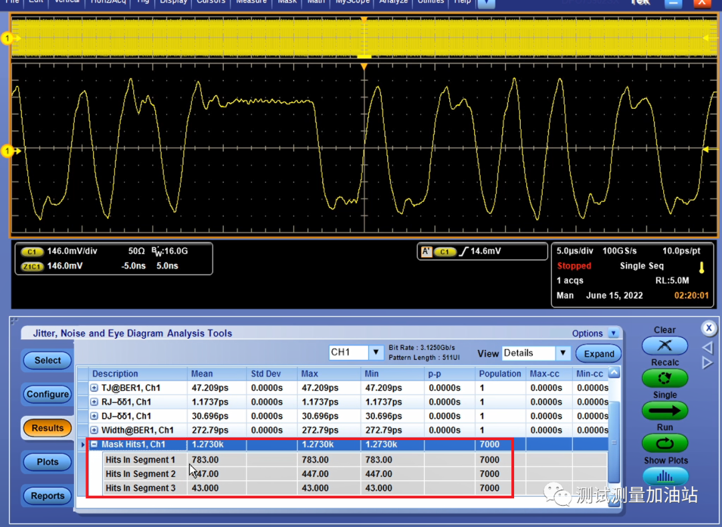Click the channel 1 ground marker on waveform
Screen dimensions: 722x527
tap(9, 152)
